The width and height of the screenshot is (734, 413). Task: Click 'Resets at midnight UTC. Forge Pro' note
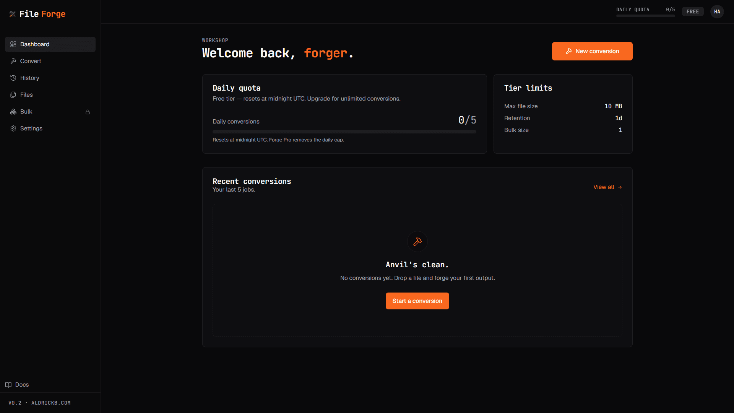(278, 140)
